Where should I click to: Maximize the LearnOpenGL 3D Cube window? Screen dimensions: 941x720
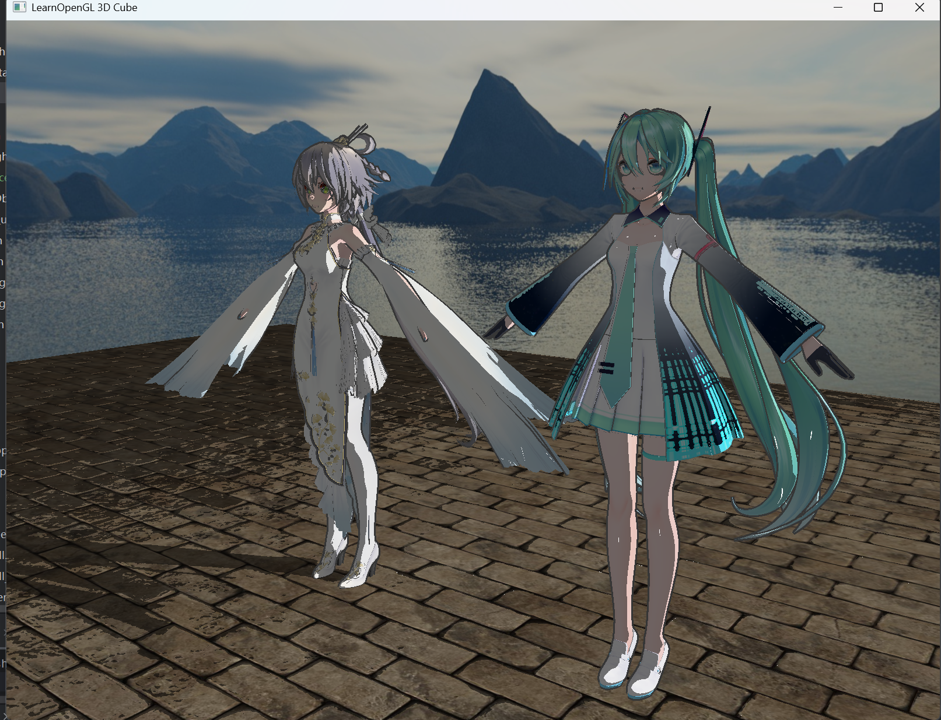pyautogui.click(x=877, y=8)
